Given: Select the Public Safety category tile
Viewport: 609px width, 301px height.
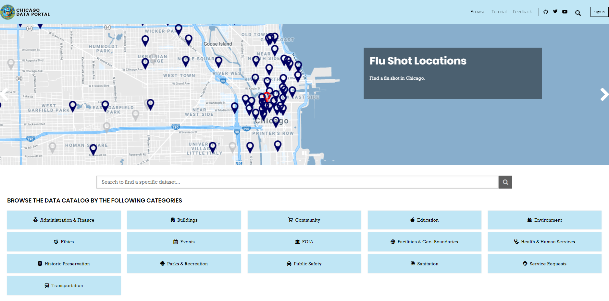Looking at the screenshot, I should point(304,264).
